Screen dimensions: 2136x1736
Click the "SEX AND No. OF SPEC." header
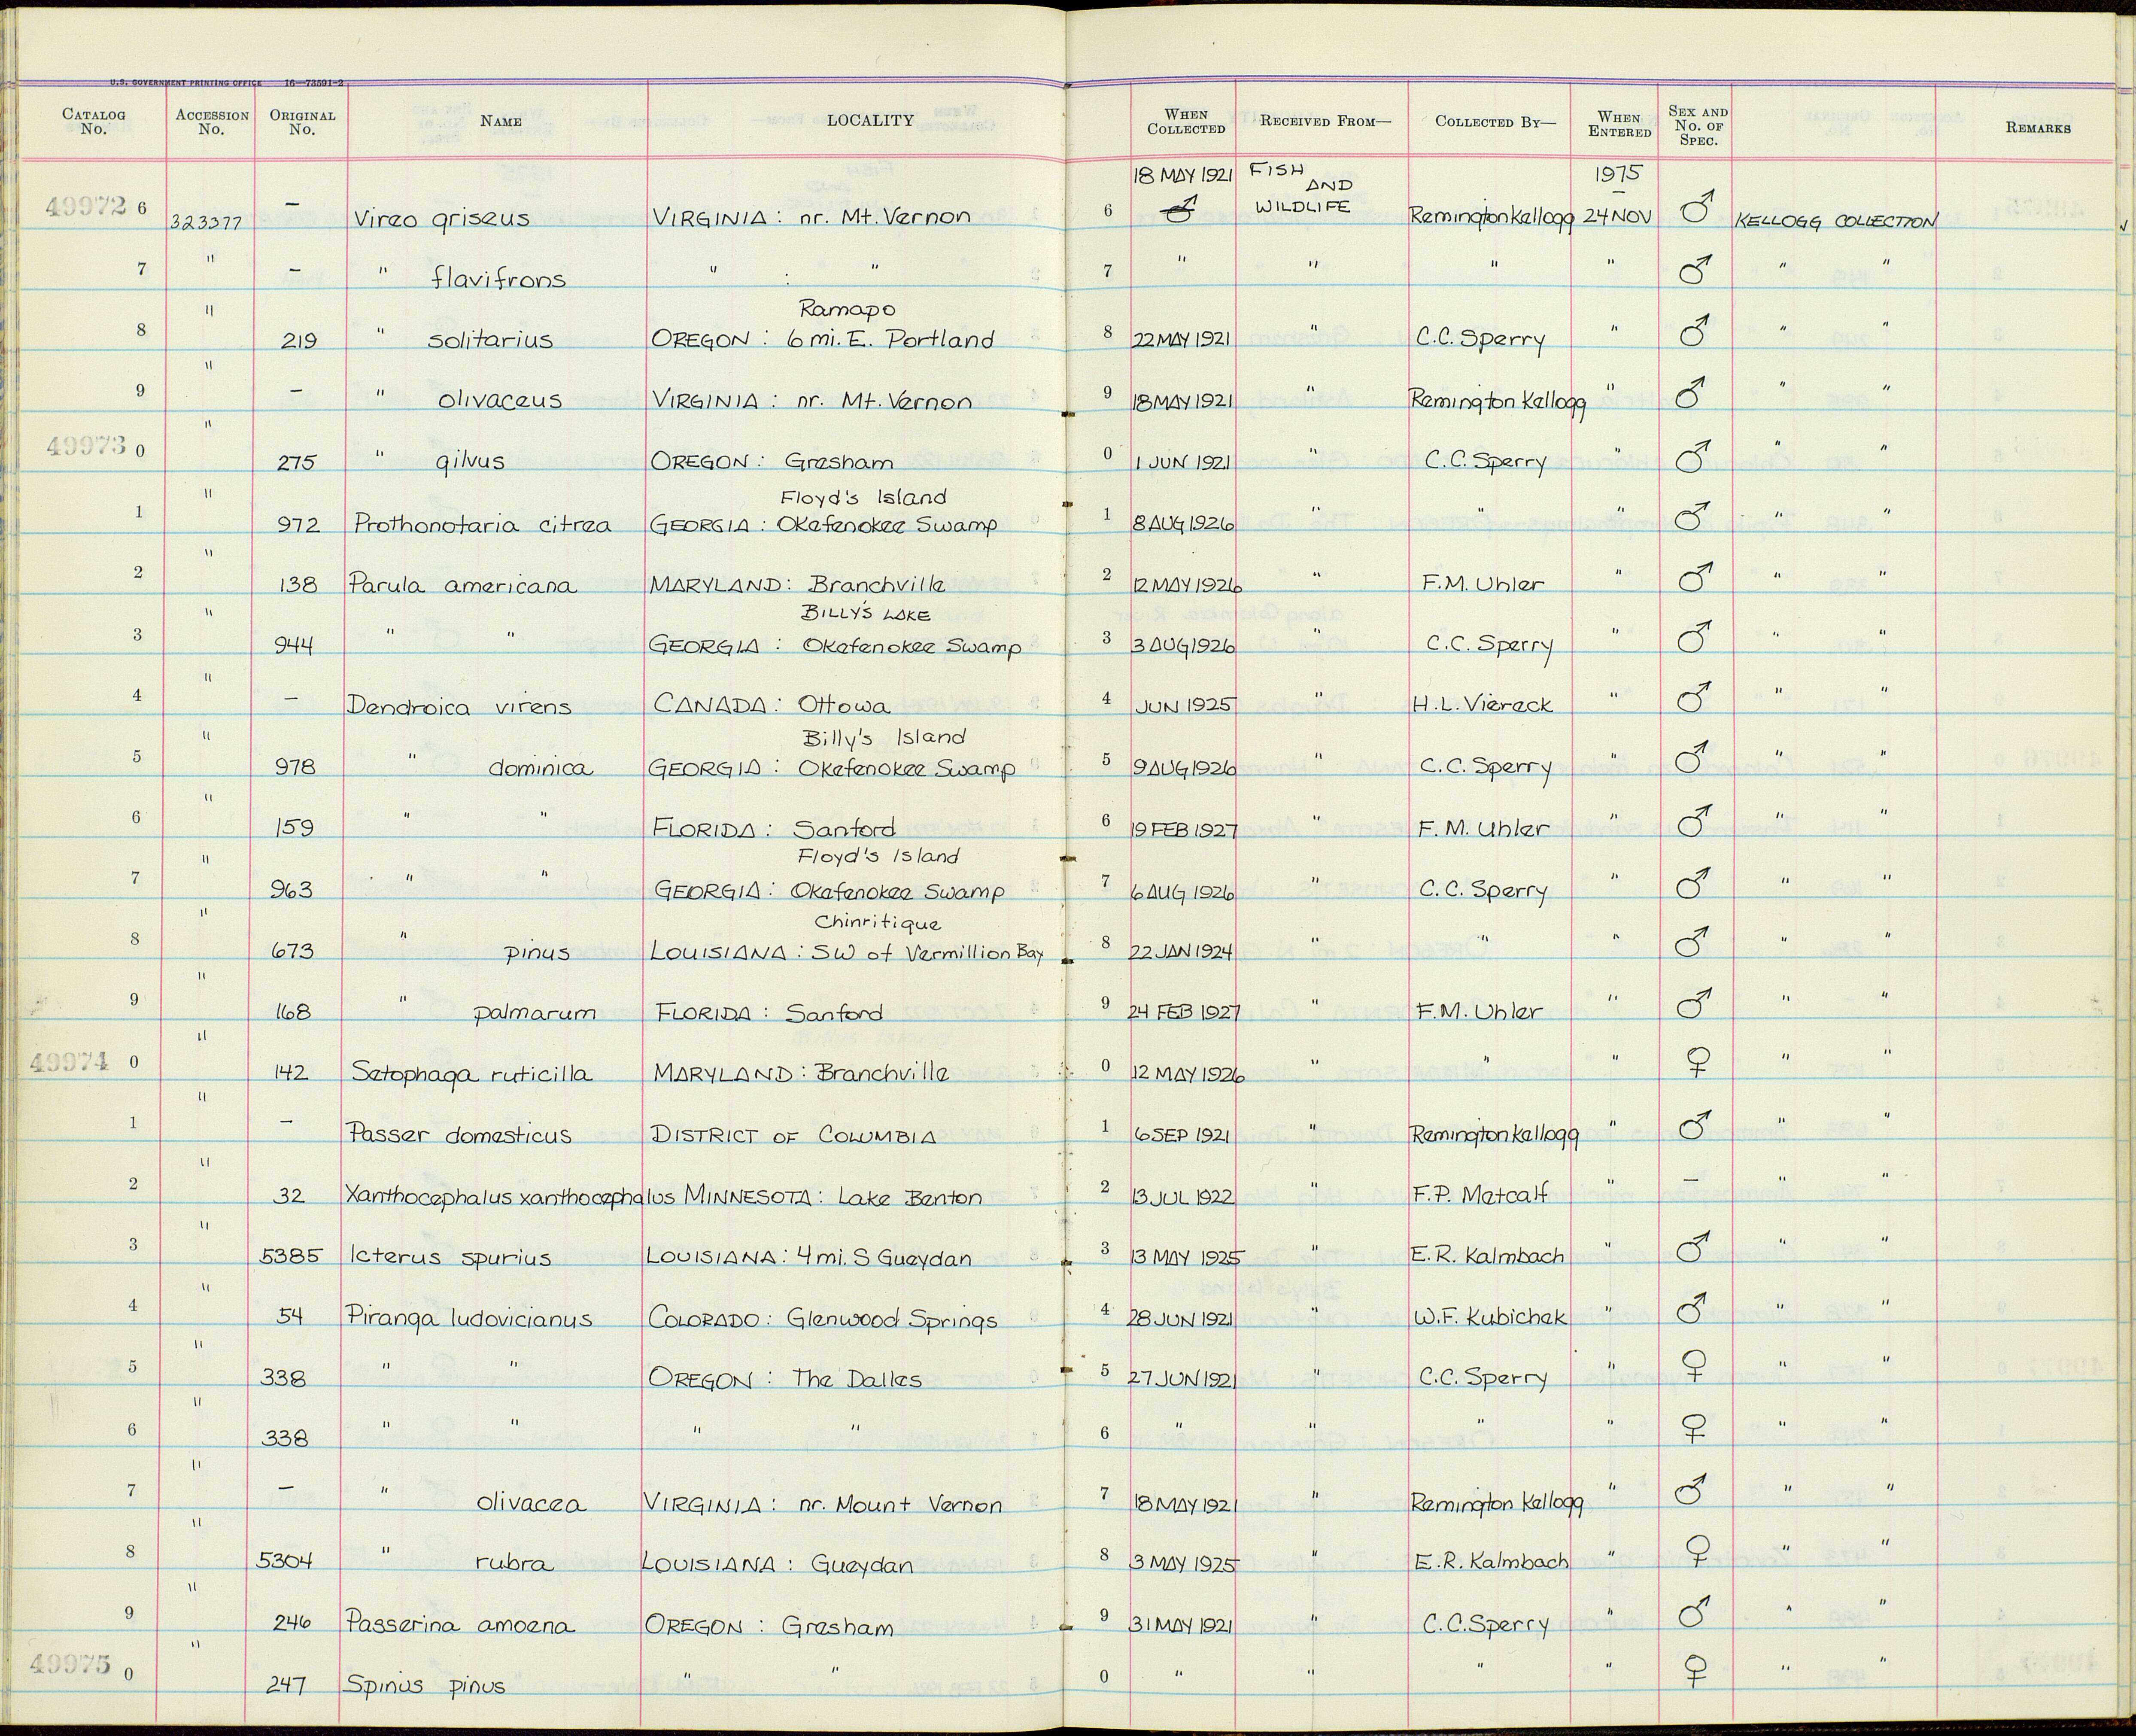(1697, 125)
